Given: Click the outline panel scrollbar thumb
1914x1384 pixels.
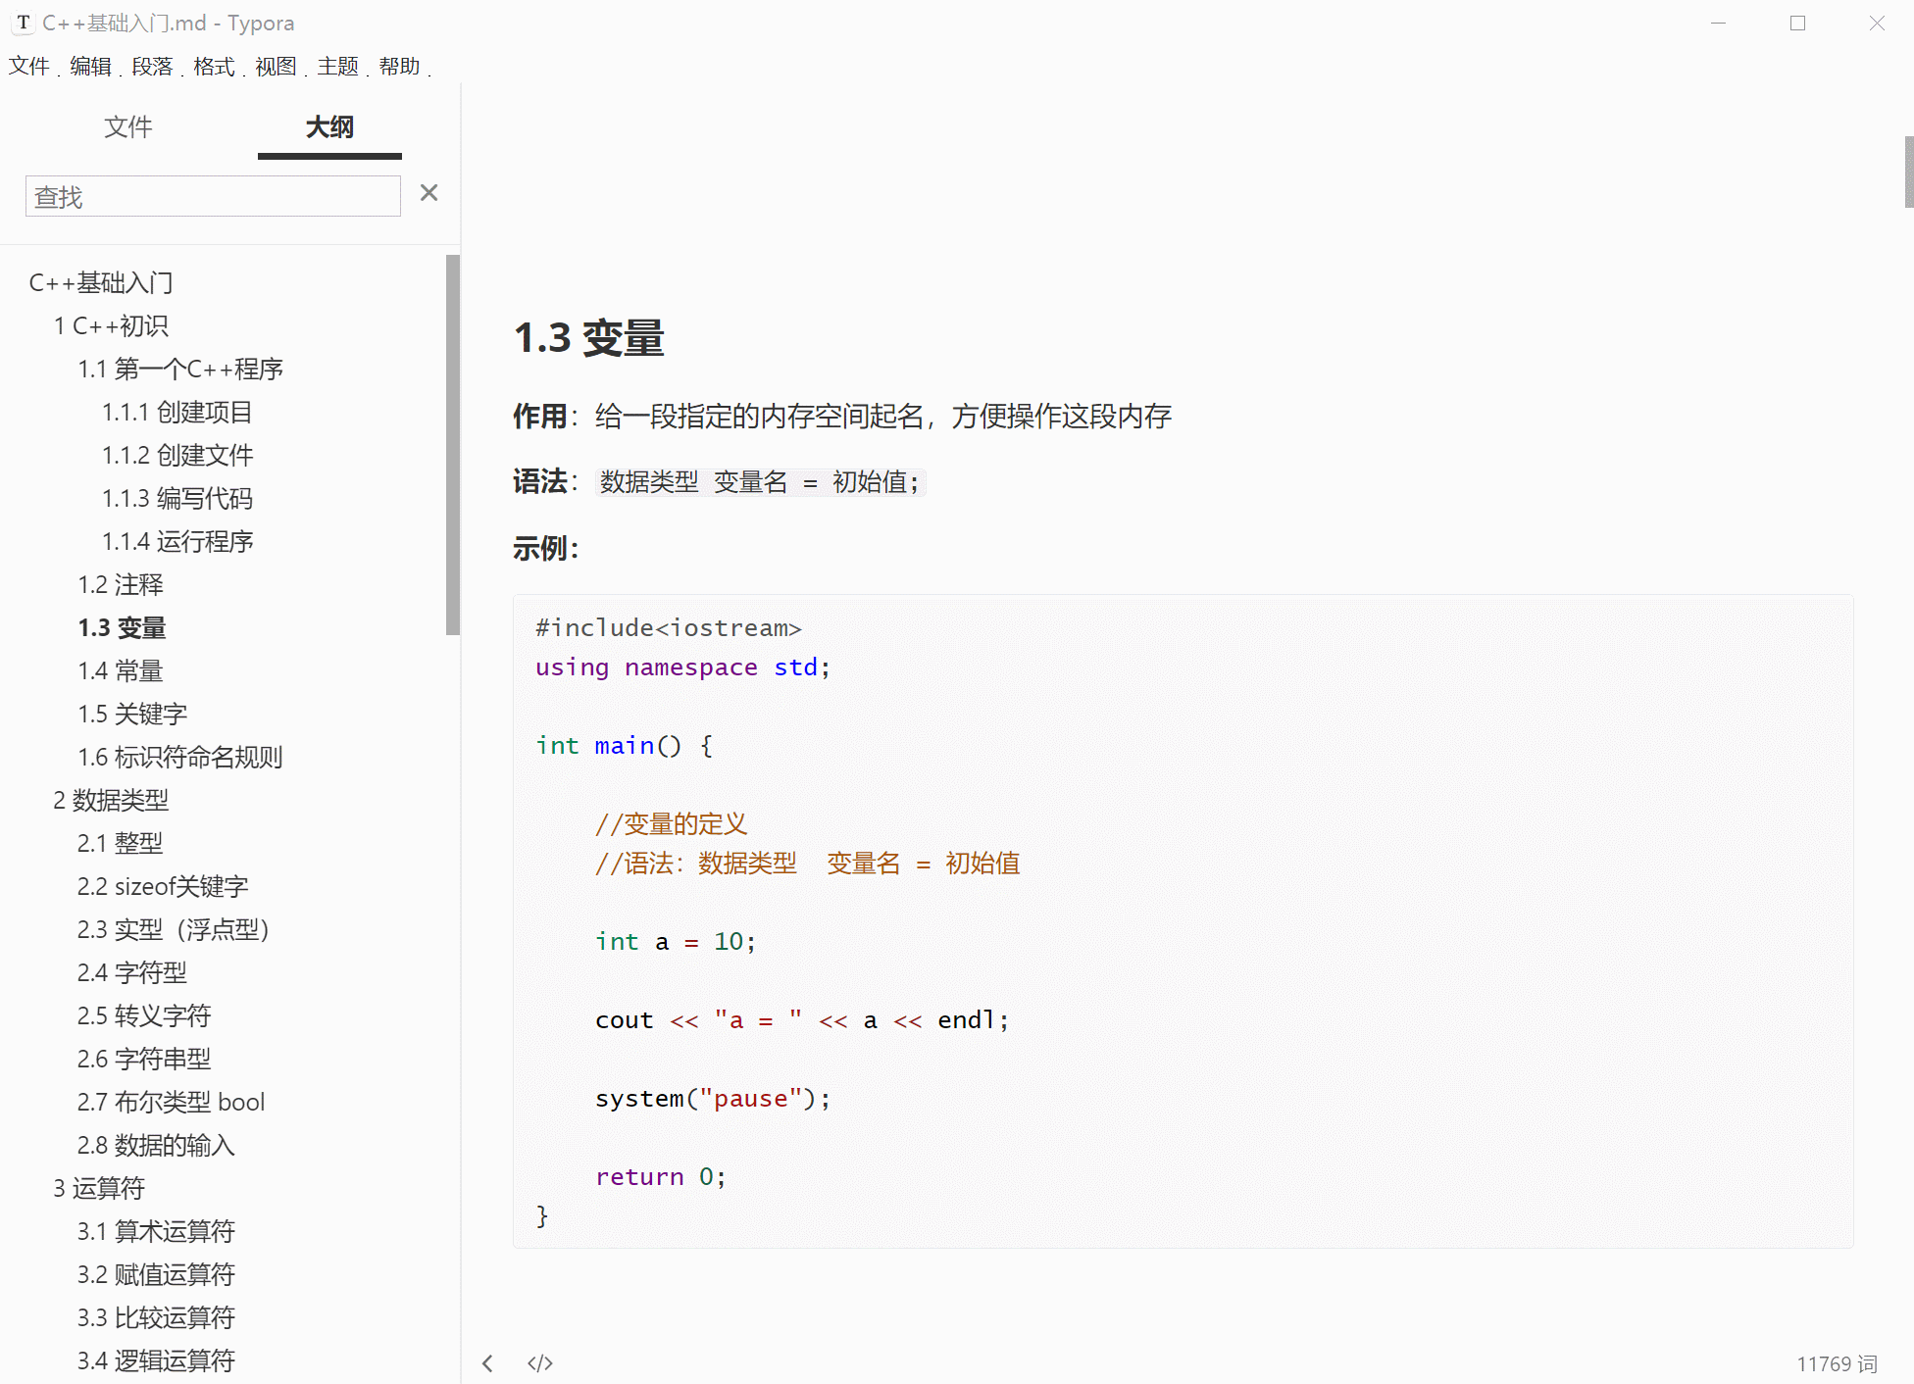Looking at the screenshot, I should 452,445.
